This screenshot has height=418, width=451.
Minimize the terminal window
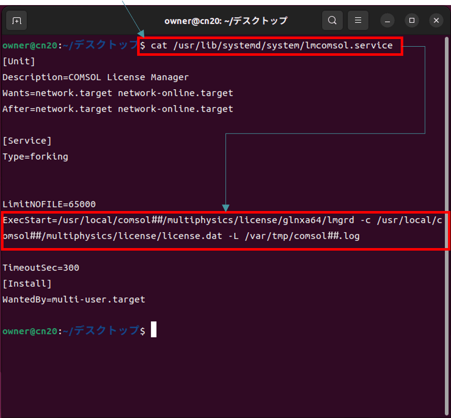(x=388, y=21)
